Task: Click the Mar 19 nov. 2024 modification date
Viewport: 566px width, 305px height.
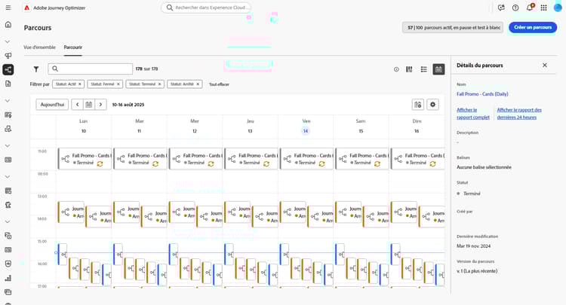Action: [x=474, y=246]
